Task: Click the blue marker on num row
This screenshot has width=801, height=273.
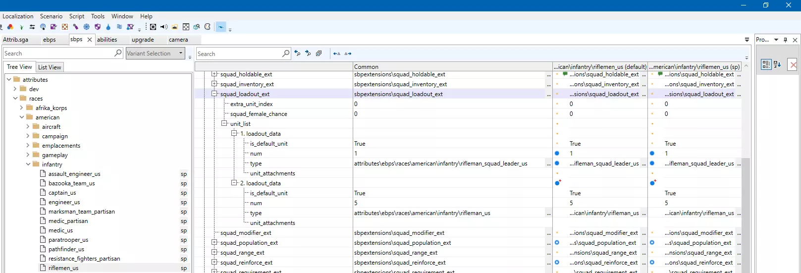Action: (x=557, y=154)
